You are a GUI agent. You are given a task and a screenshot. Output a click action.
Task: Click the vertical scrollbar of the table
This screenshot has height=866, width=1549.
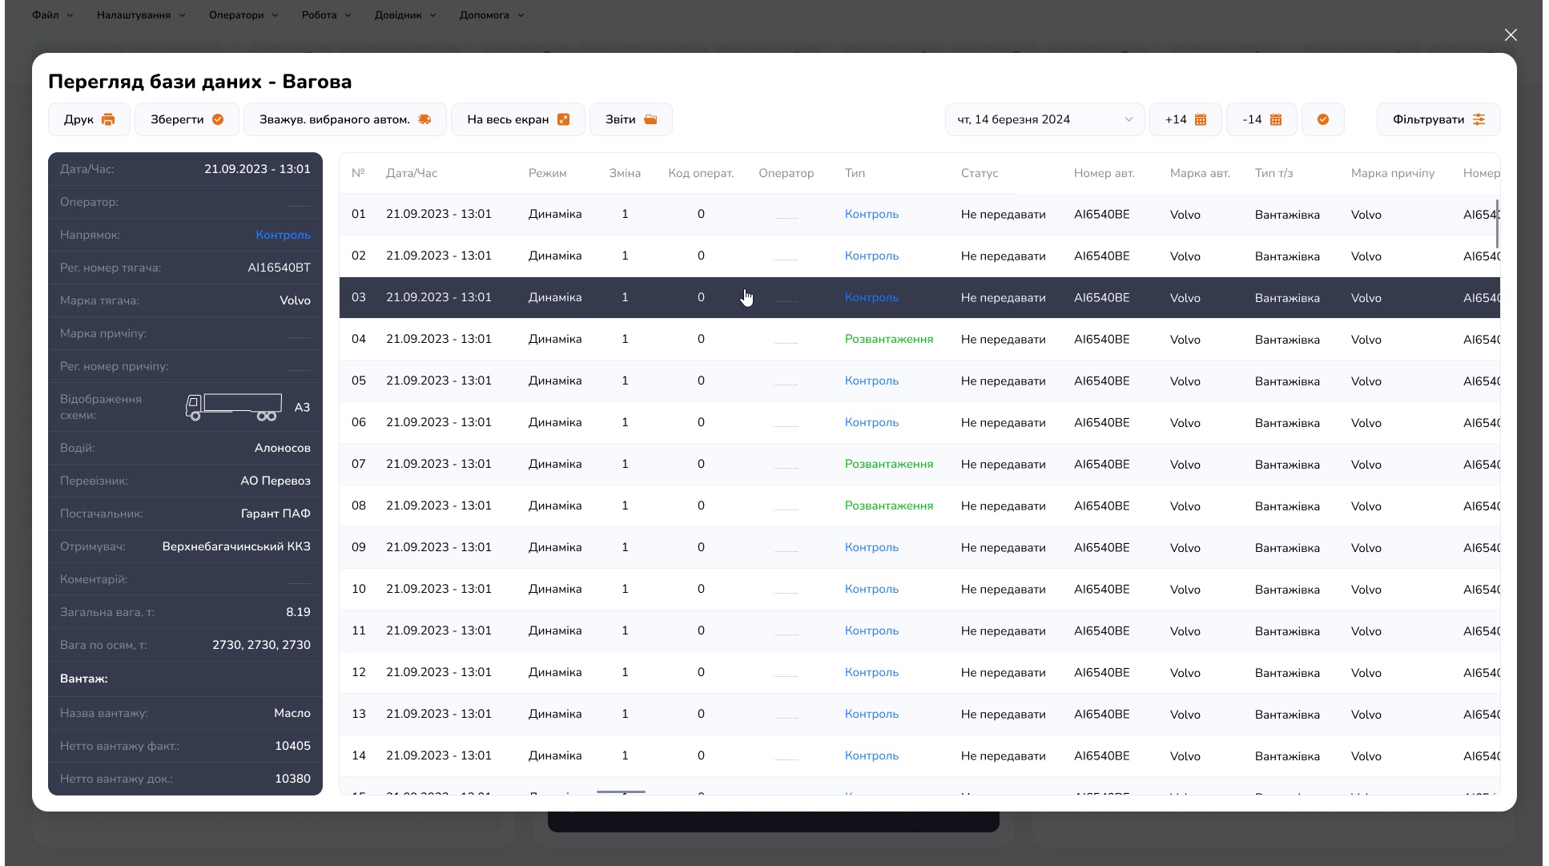pos(1497,224)
